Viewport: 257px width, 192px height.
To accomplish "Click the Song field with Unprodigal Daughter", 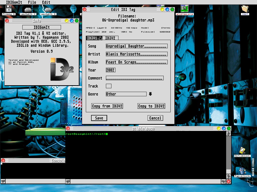I will pyautogui.click(x=137, y=46).
